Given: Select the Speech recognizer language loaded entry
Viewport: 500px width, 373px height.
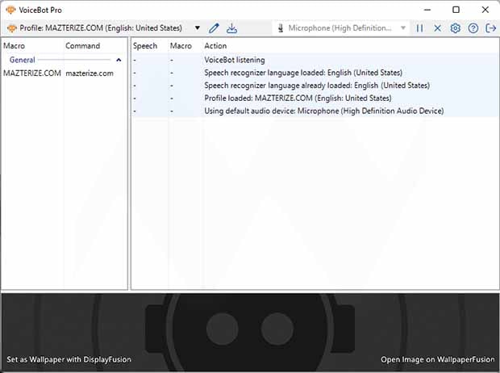Looking at the screenshot, I should click(315, 73).
